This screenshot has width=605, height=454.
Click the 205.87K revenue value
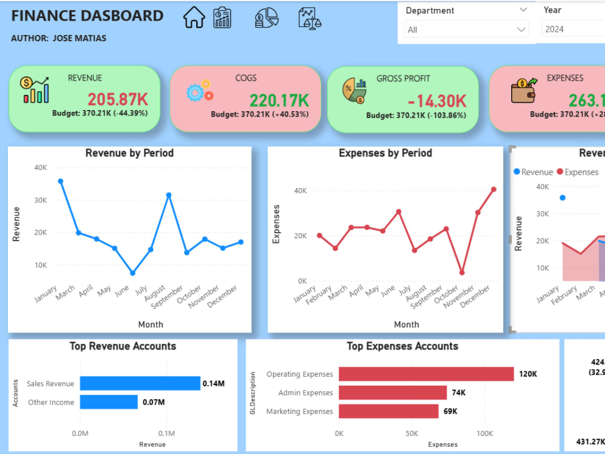118,99
